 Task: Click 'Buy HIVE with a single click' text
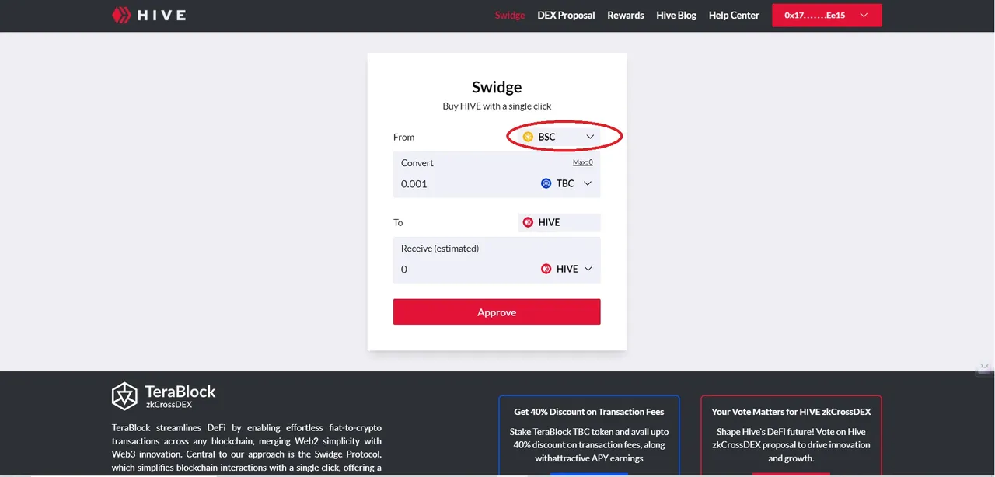tap(497, 106)
